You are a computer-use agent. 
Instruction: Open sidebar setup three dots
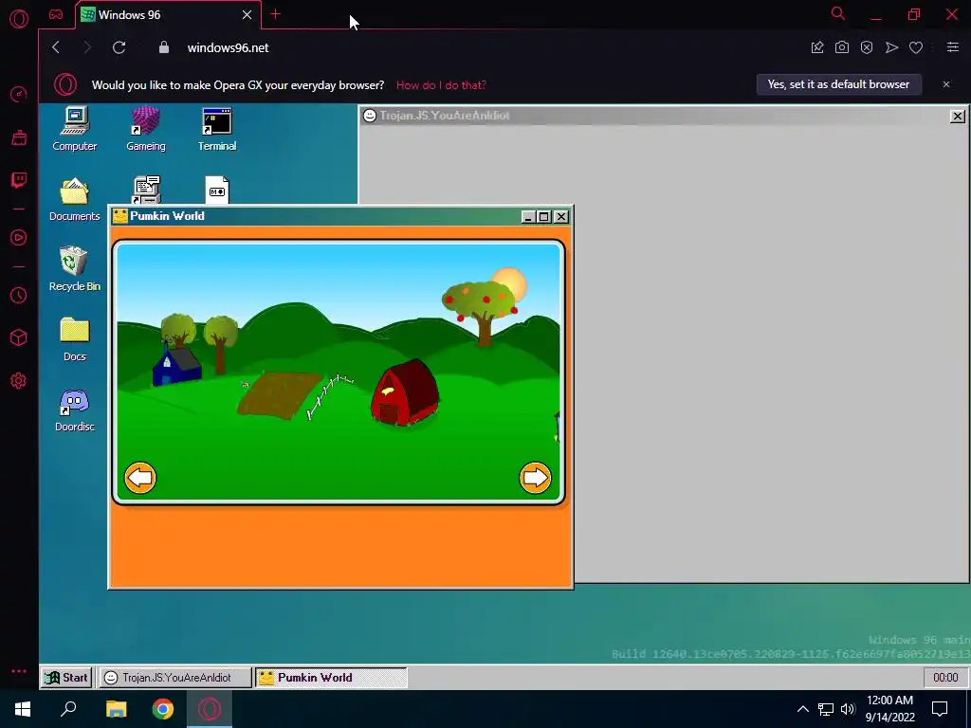[19, 671]
